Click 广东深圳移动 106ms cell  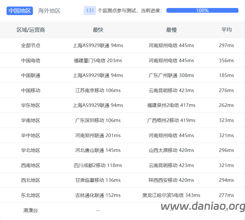(x=98, y=120)
